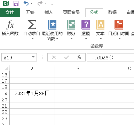This screenshot has width=134, height=125.
Task: Click the Excel application icon
Action: (x=6, y=3)
